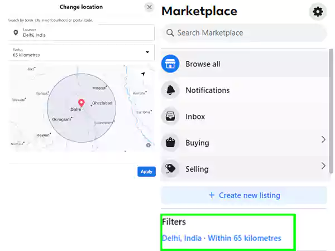This screenshot has height=251, width=335.
Task: Select the Browse all menu item
Action: (245, 64)
